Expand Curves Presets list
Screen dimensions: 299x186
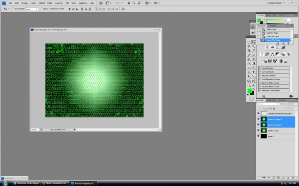(x=260, y=72)
